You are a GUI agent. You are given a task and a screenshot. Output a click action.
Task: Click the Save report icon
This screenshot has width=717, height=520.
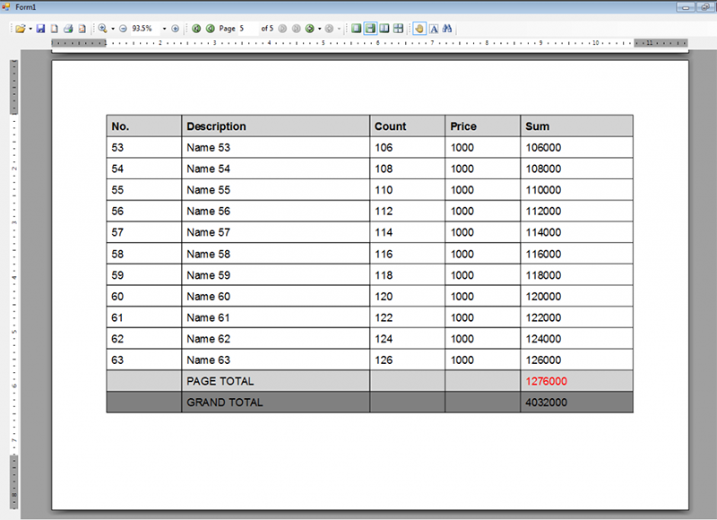[x=40, y=29]
